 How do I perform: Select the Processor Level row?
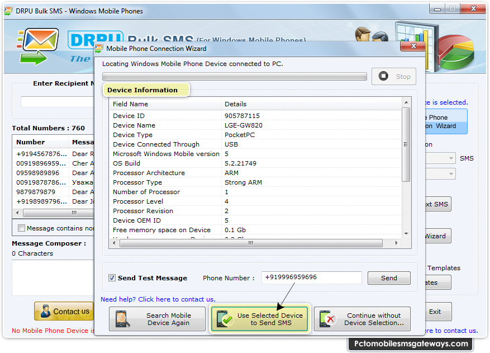(x=255, y=201)
